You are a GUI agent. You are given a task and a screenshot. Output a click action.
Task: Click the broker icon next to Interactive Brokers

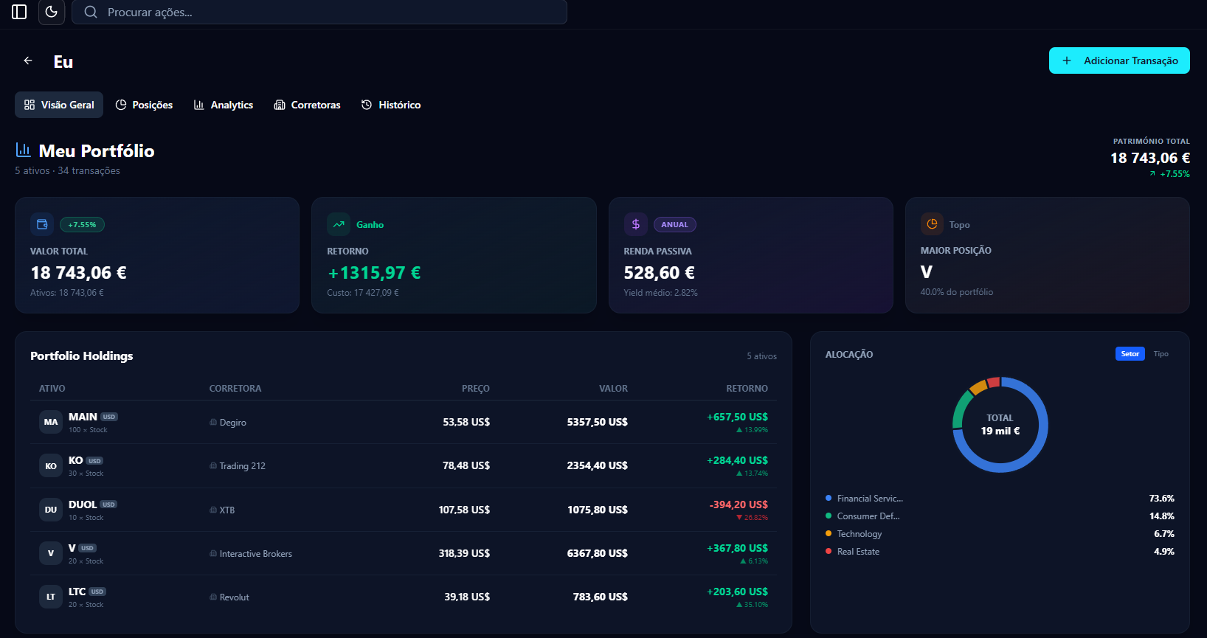(213, 553)
